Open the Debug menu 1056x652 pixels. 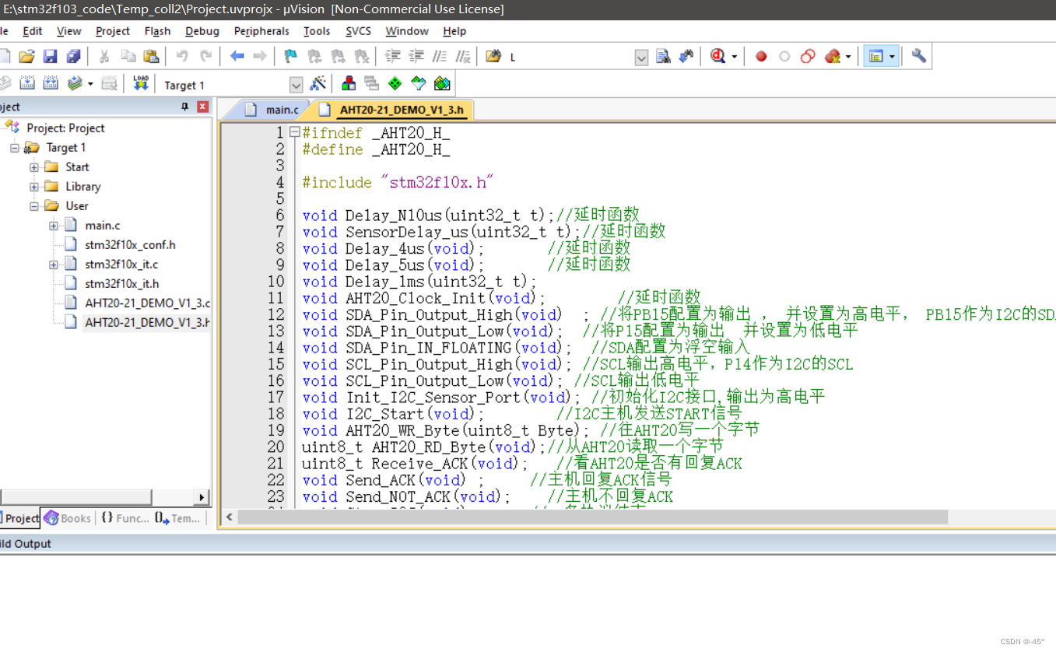click(202, 31)
